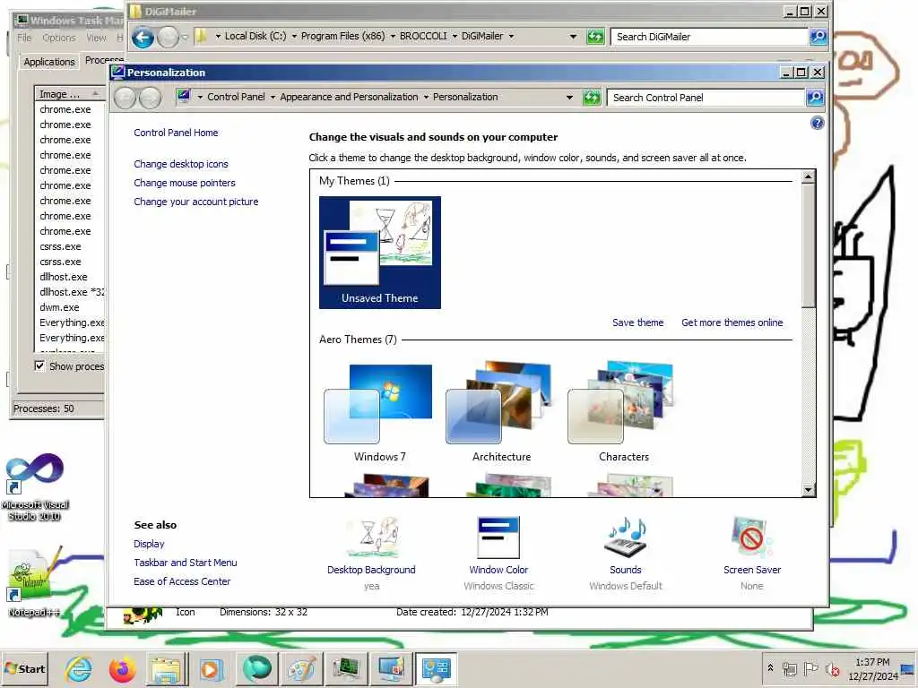The height and width of the screenshot is (688, 918).
Task: Click themes list scrollbar thumb
Action: tap(808, 245)
